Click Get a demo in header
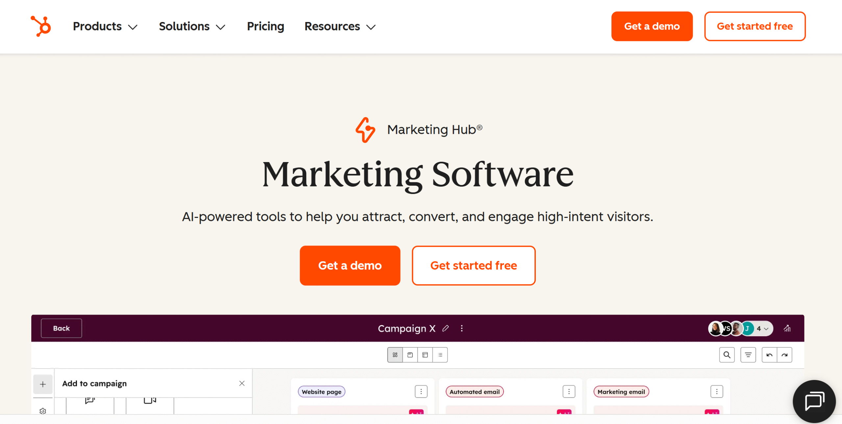The width and height of the screenshot is (842, 424). 652,26
